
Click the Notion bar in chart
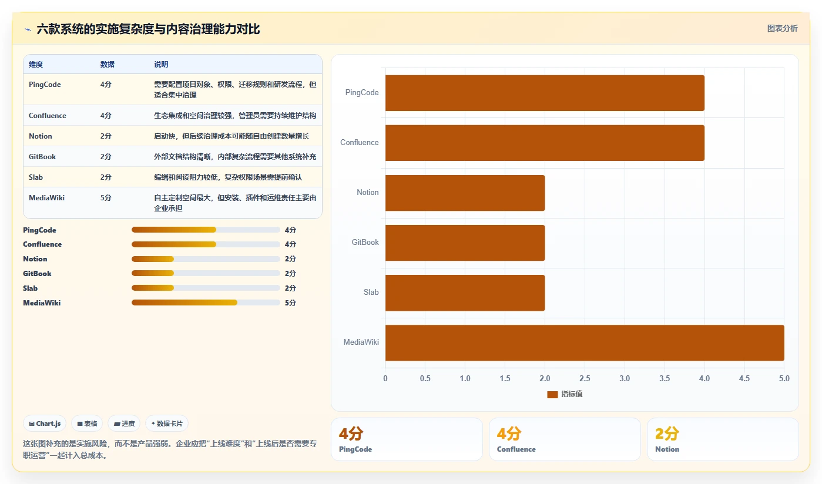tap(465, 193)
